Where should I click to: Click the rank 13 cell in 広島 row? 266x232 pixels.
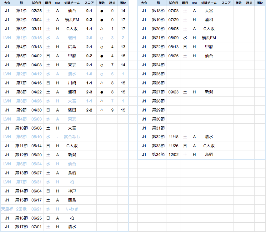pyautogui.click(x=123, y=47)
